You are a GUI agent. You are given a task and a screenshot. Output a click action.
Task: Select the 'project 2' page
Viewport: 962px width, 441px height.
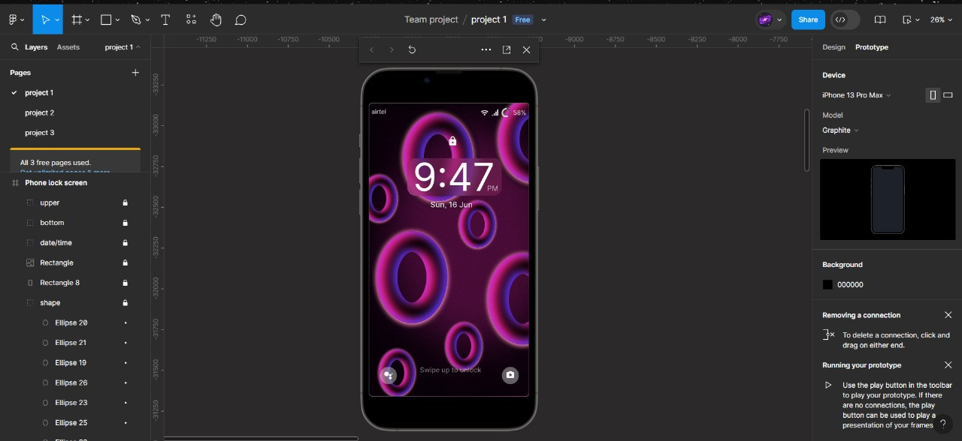pos(40,112)
